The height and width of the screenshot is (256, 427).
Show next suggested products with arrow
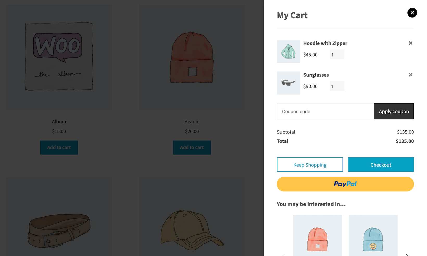tap(408, 255)
